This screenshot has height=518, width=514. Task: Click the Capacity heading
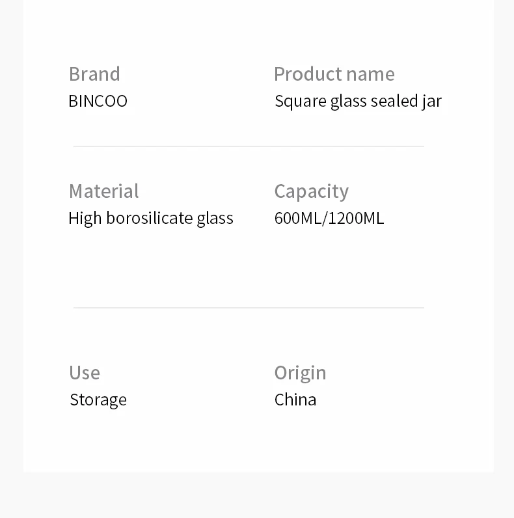[x=312, y=191]
